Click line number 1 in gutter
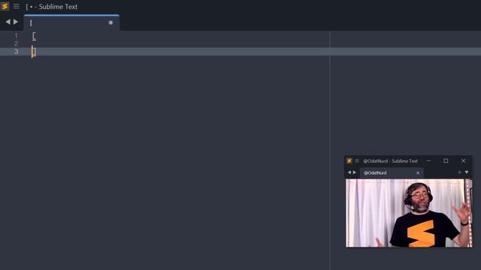Screen dimensions: 481x270 coord(16,36)
